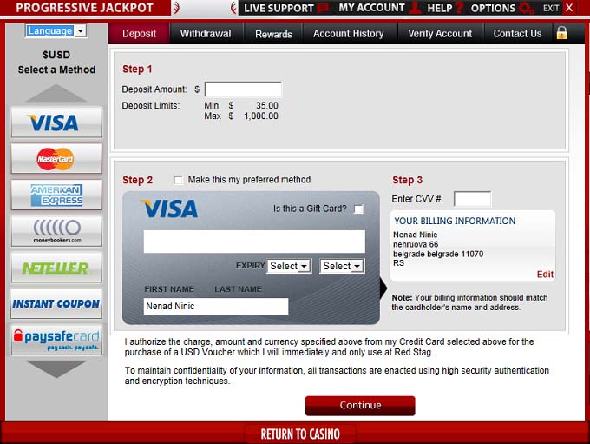Select American Express payment option

coord(56,195)
